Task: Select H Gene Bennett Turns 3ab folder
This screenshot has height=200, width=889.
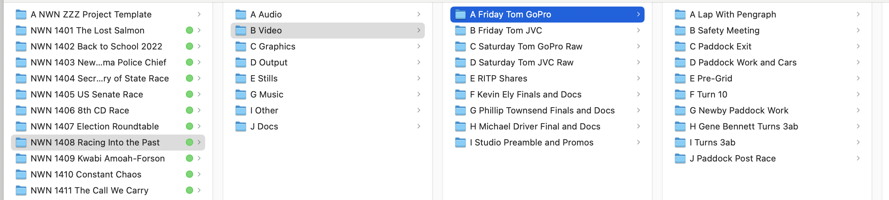Action: tap(744, 127)
